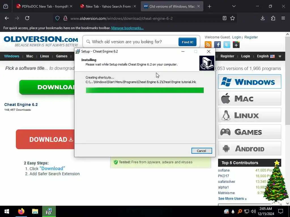Click the green DOWNLOAD button
Screen dimensions: 290x217
coord(47,87)
